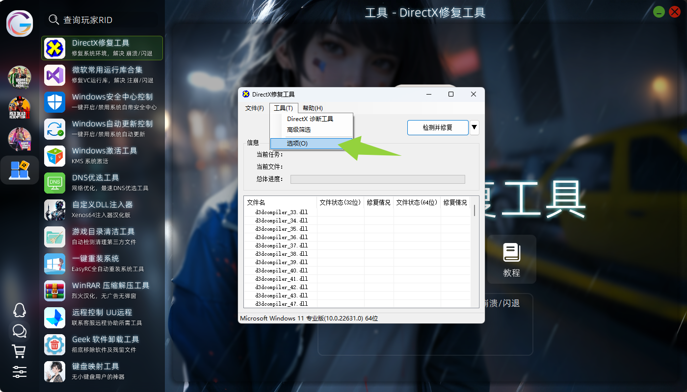Open the 文件(F) menu
687x392 pixels.
point(255,108)
